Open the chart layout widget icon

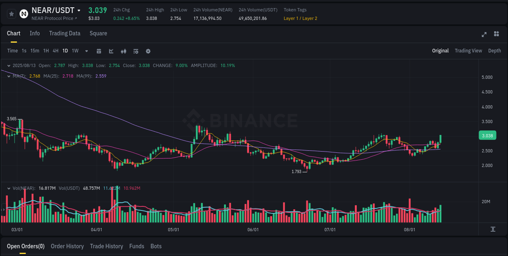[496, 35]
